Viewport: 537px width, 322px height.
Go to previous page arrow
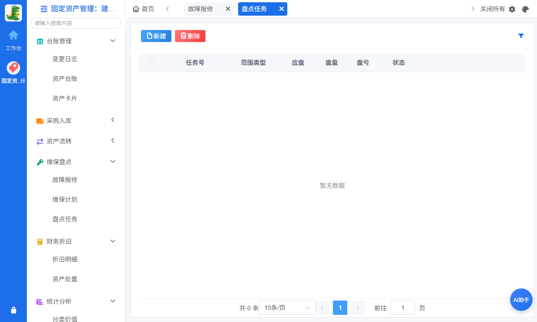coord(322,308)
